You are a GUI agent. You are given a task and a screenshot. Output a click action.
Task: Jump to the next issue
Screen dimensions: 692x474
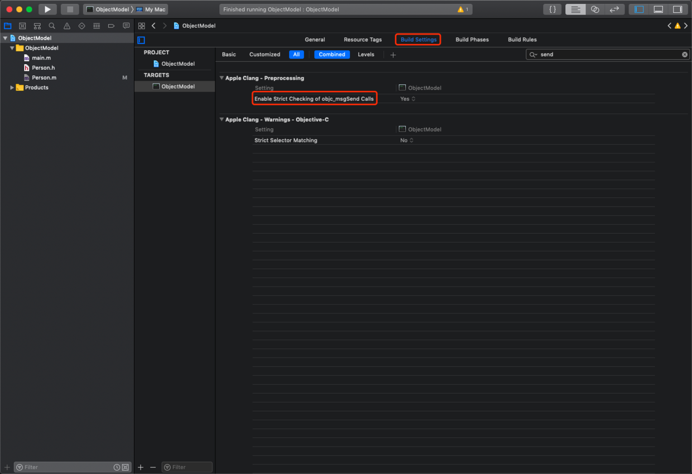pyautogui.click(x=685, y=26)
